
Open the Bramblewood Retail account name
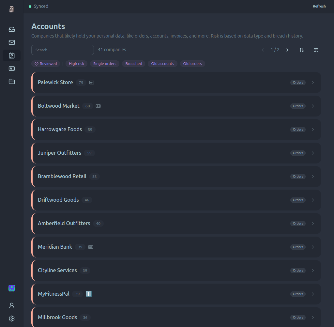pos(62,176)
